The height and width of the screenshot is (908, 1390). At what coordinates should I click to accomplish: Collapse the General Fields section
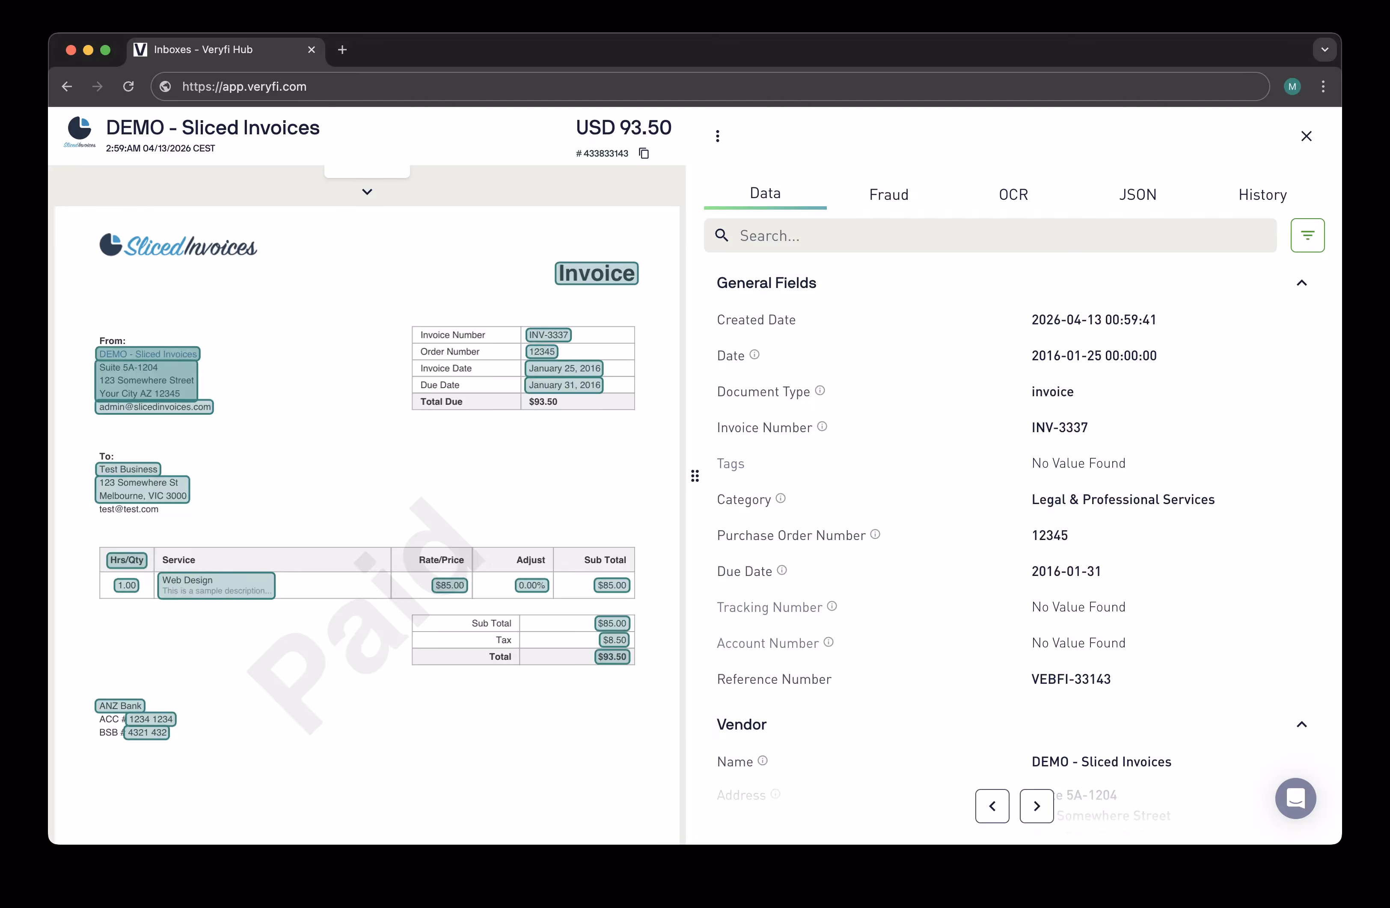[x=1302, y=282]
